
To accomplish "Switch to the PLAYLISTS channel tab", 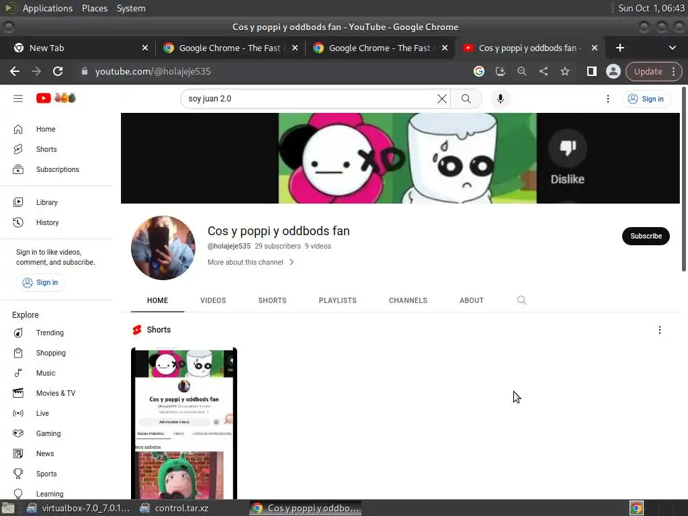I will (x=337, y=300).
